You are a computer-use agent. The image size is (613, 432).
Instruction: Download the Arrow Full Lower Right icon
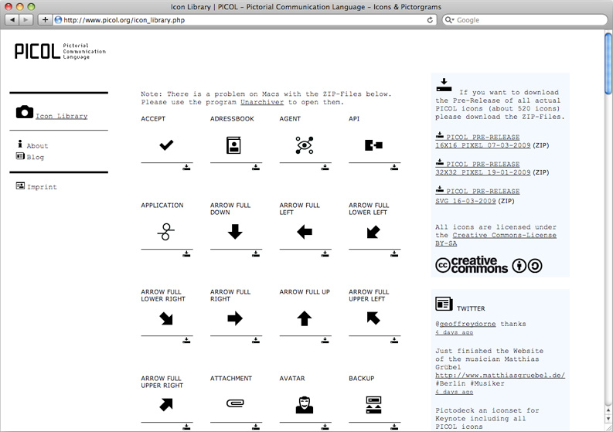click(x=186, y=341)
